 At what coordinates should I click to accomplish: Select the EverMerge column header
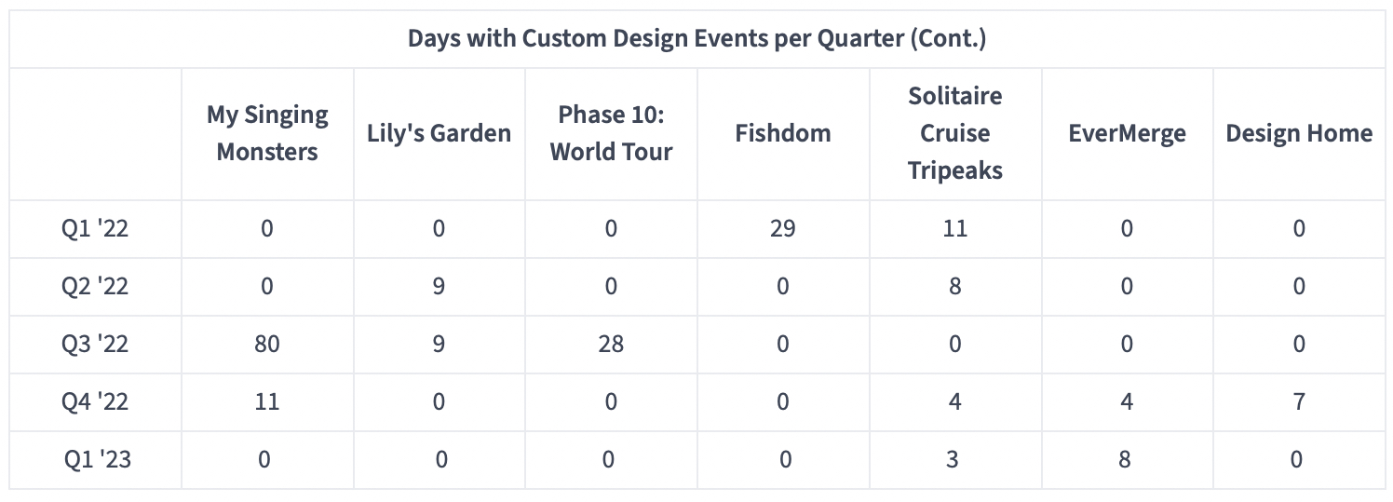1127,133
